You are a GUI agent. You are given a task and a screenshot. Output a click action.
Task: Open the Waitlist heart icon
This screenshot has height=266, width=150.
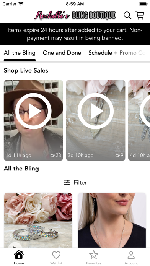pos(56,255)
